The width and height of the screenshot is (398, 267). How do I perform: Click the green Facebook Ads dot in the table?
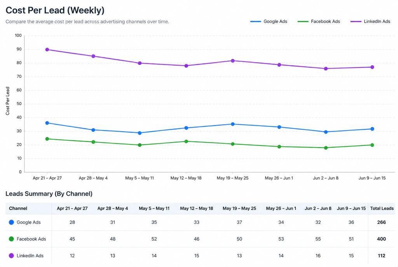(x=11, y=239)
